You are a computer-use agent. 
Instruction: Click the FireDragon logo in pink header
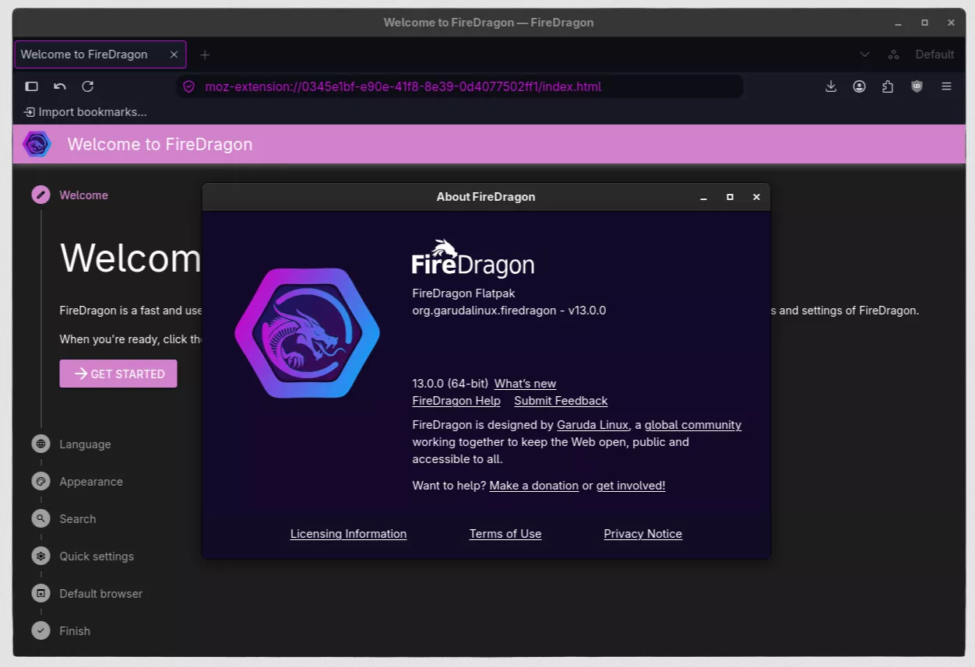[x=37, y=144]
